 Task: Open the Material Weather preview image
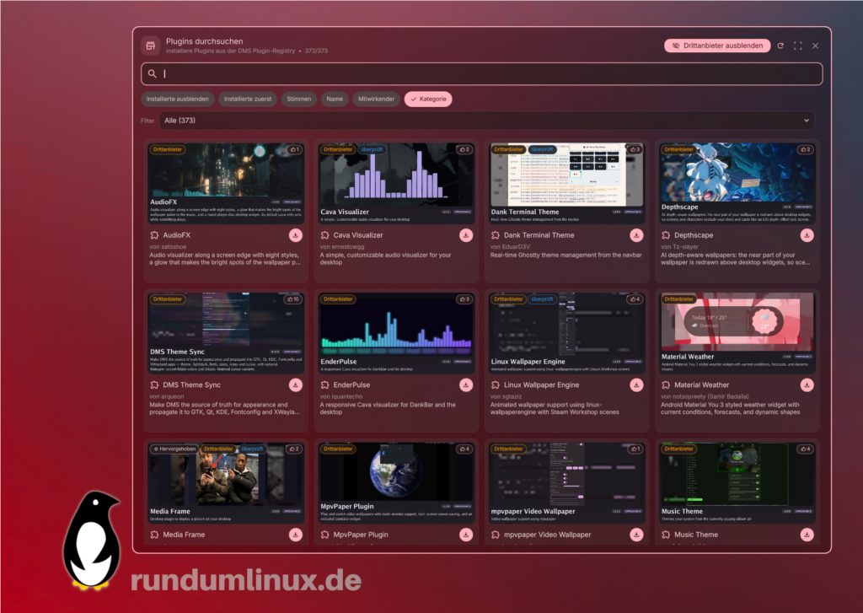pos(737,333)
